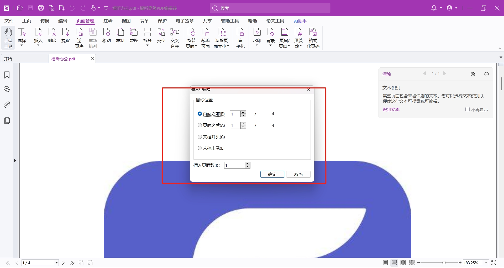Viewport: 504px width, 268px height.
Task: Click the Delete pages (删除) icon
Action: [52, 35]
